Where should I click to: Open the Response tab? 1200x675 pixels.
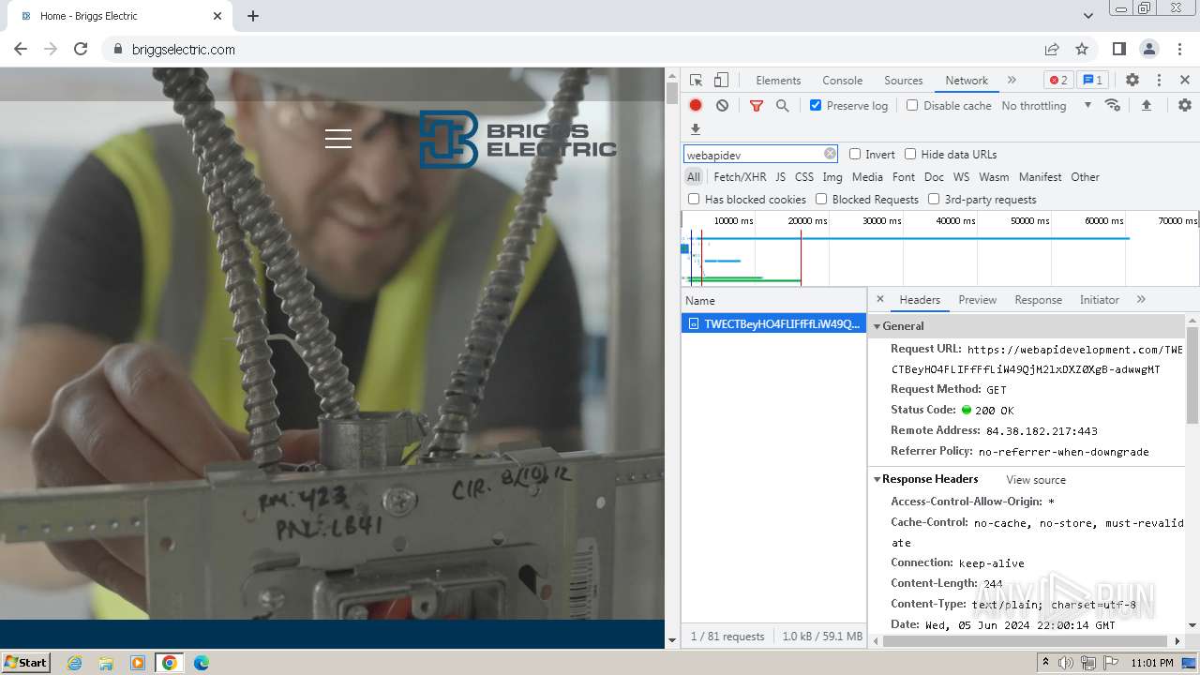pyautogui.click(x=1038, y=300)
